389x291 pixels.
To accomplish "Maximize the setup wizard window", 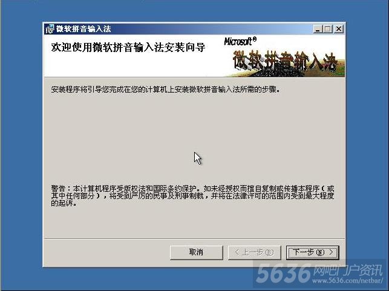I will 327,29.
